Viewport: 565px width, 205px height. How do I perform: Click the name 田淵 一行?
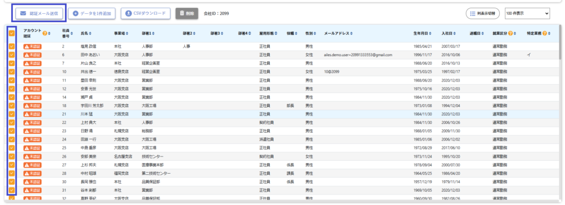89,139
